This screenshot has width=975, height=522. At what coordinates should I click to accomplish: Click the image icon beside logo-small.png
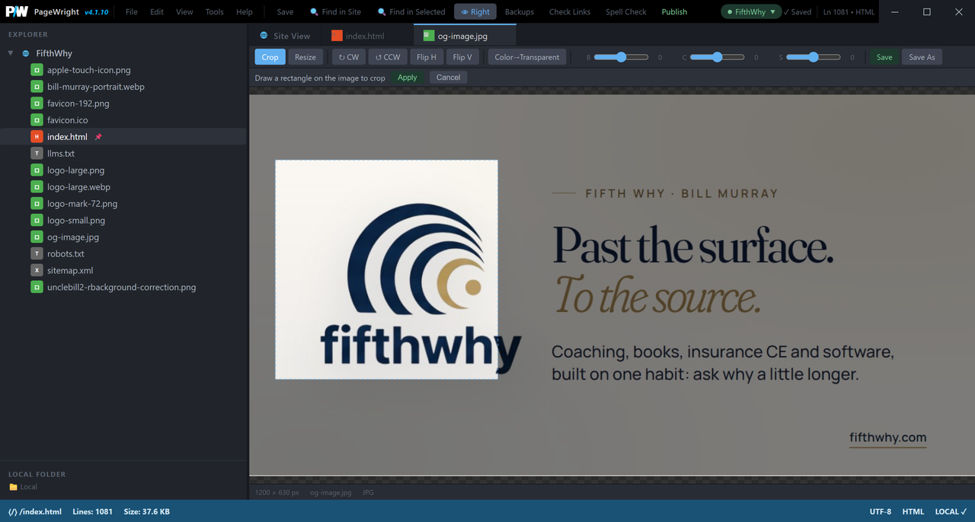(x=37, y=221)
